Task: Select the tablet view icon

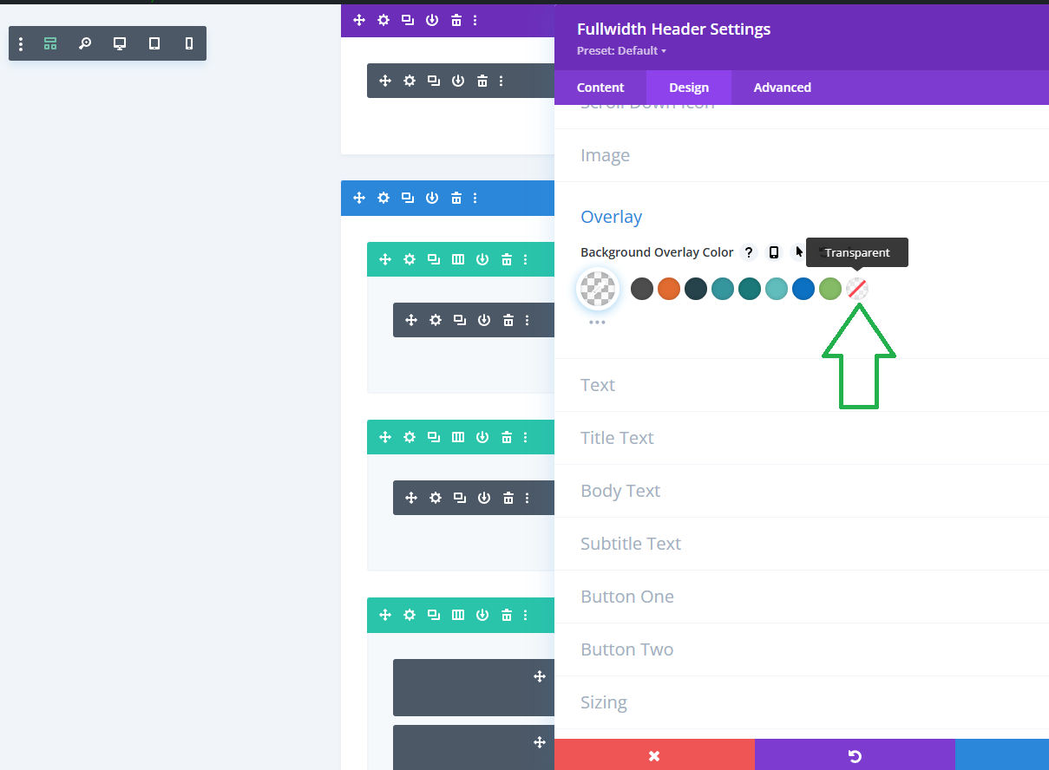Action: point(154,43)
